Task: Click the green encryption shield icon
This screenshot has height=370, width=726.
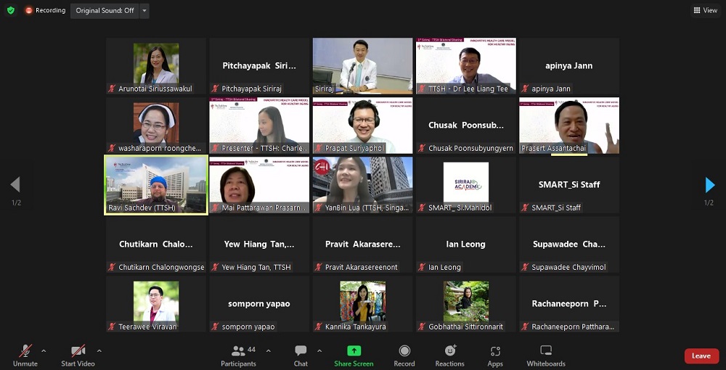Action: (x=10, y=10)
